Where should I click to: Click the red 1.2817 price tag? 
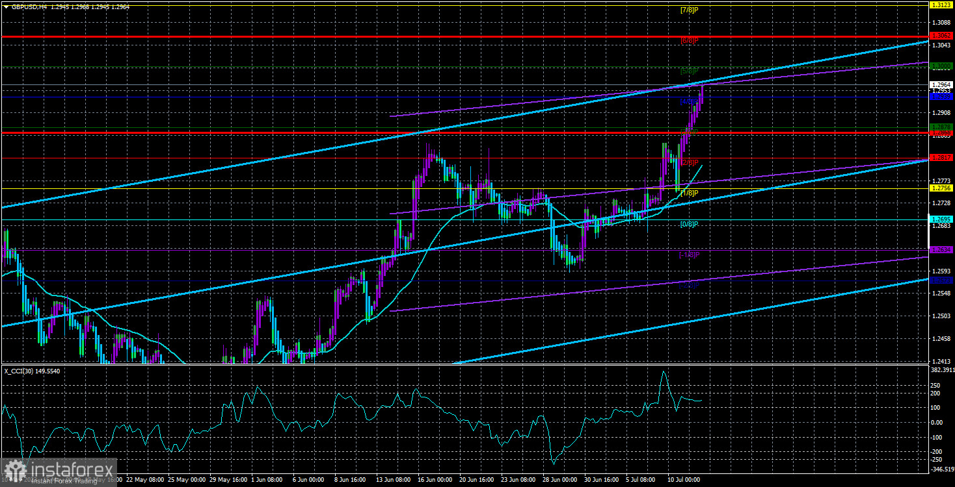tap(941, 158)
